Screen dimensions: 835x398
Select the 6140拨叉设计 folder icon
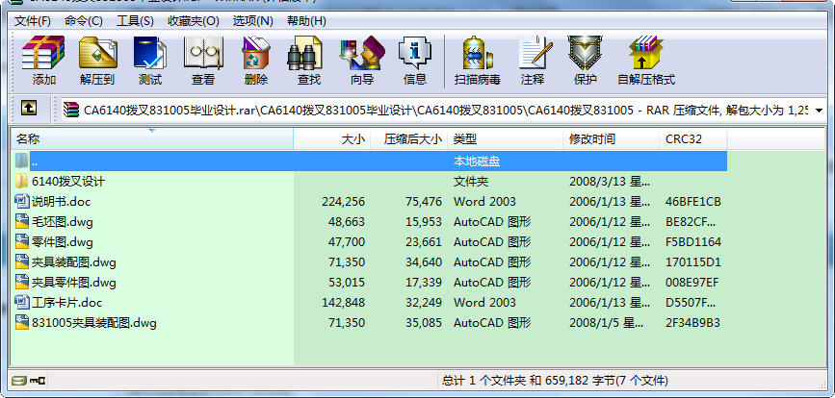coord(22,181)
